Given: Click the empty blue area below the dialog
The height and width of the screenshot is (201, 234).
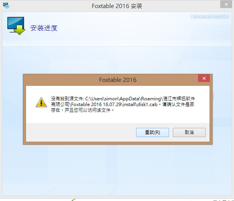Looking at the screenshot, I should (x=117, y=170).
